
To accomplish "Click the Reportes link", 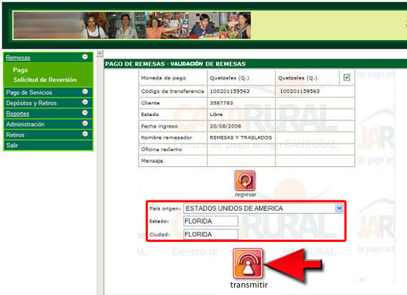I will (x=18, y=114).
